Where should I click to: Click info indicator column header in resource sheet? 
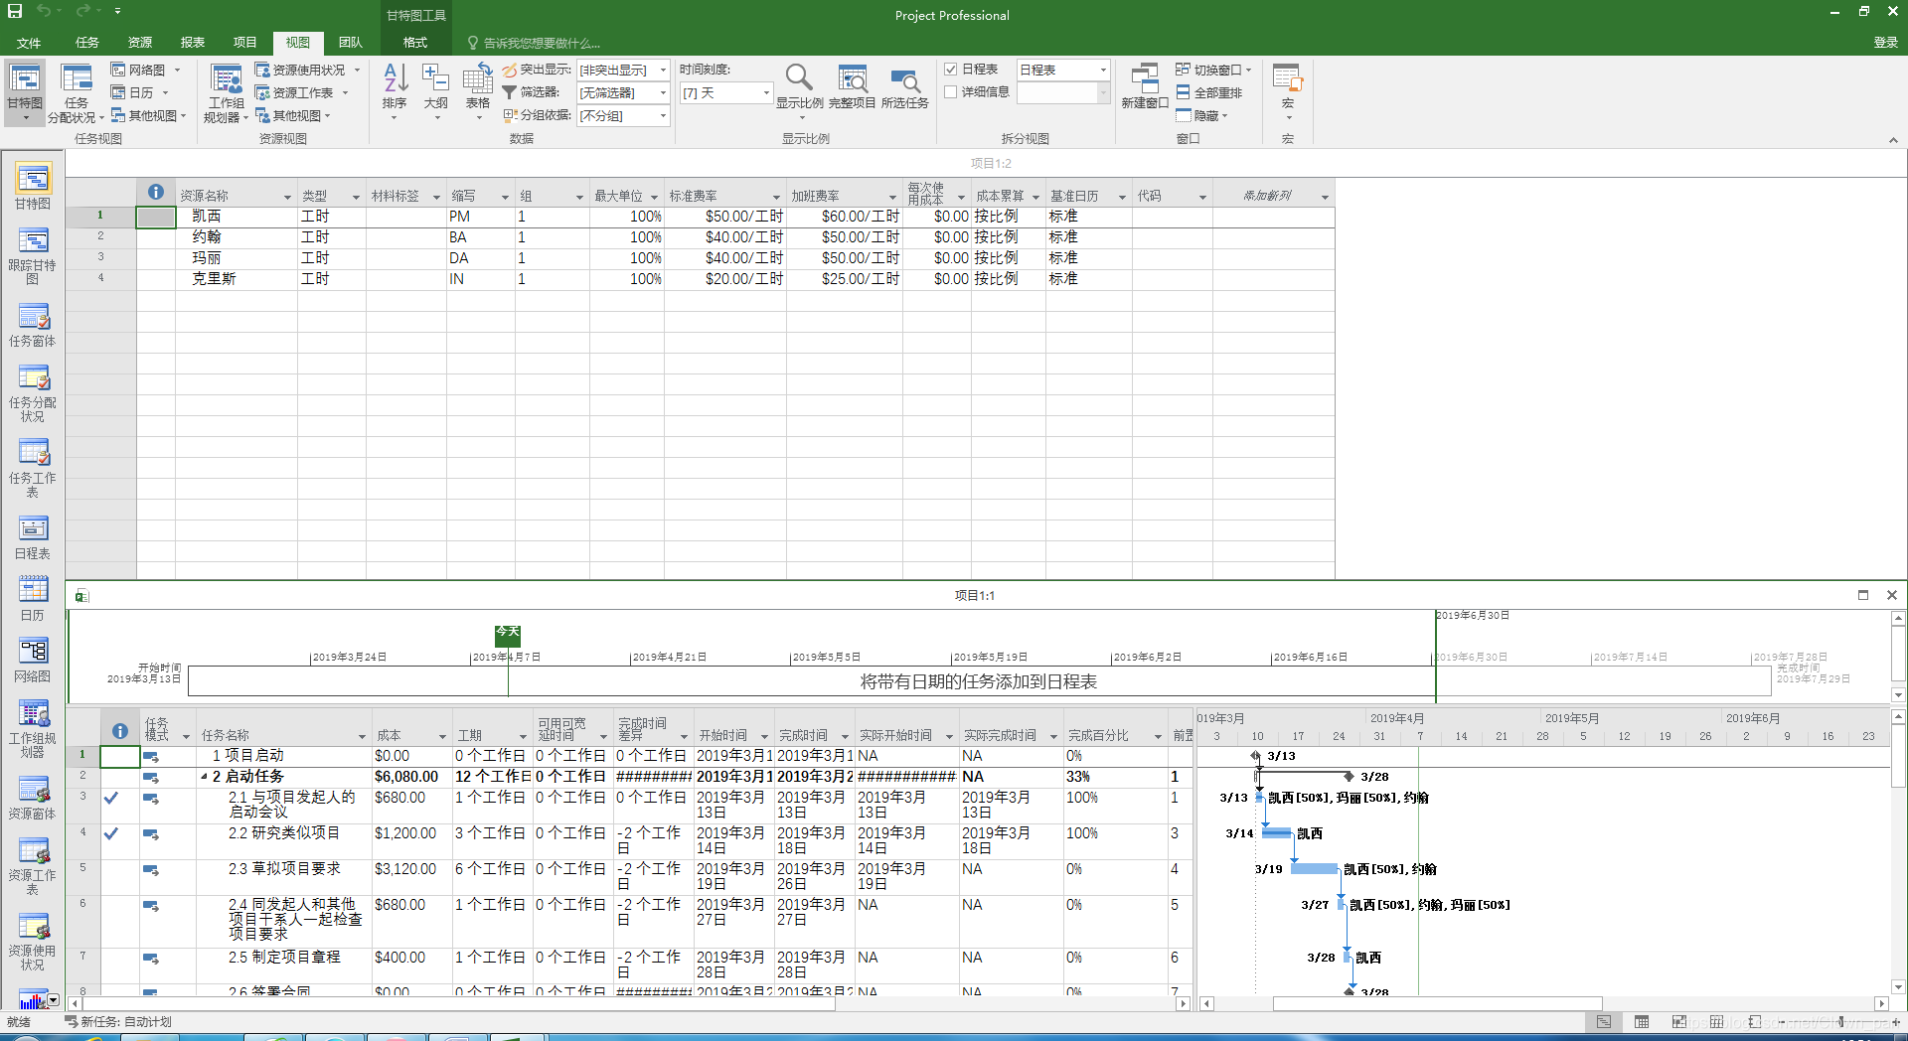(x=156, y=193)
